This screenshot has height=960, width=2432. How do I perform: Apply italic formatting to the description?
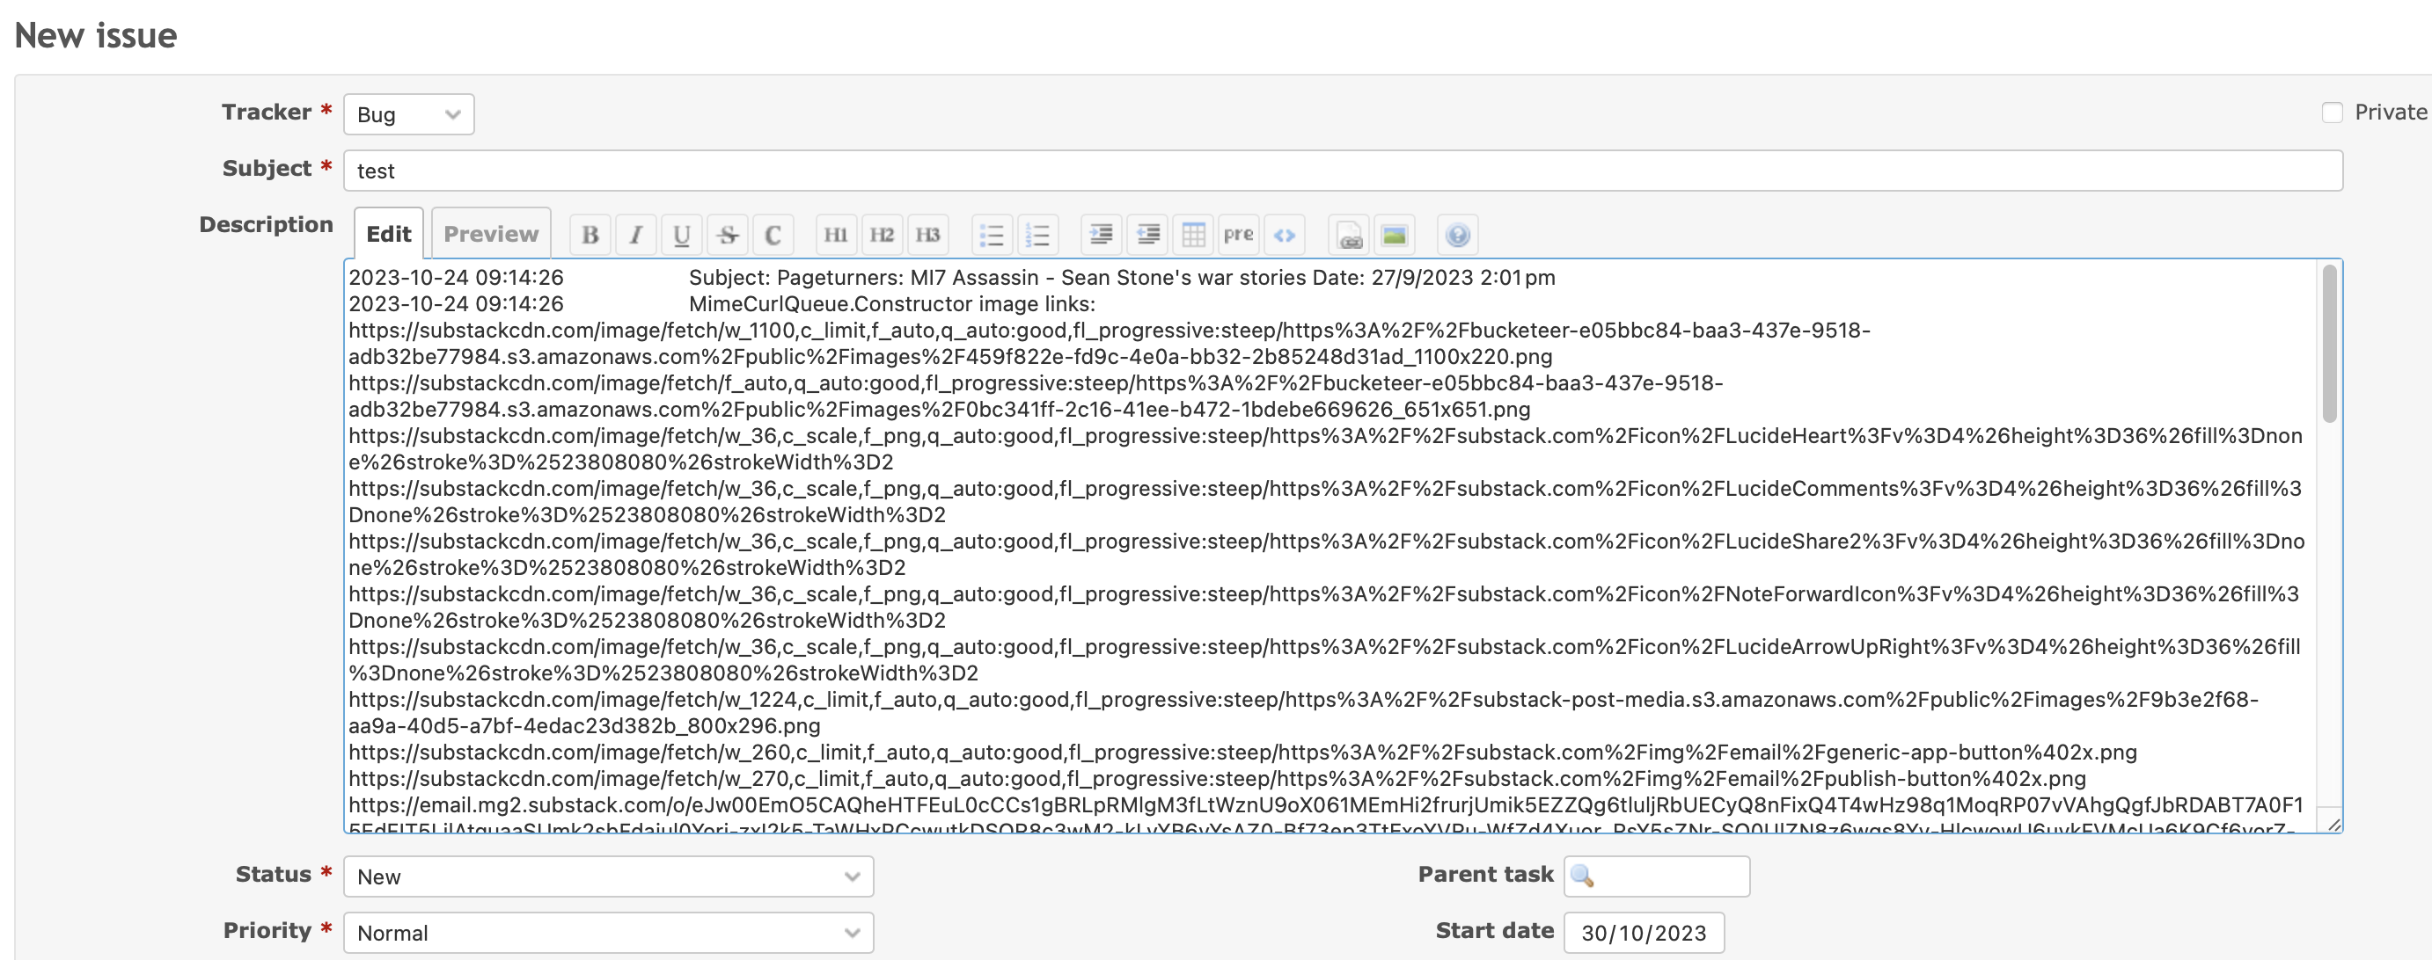(635, 234)
